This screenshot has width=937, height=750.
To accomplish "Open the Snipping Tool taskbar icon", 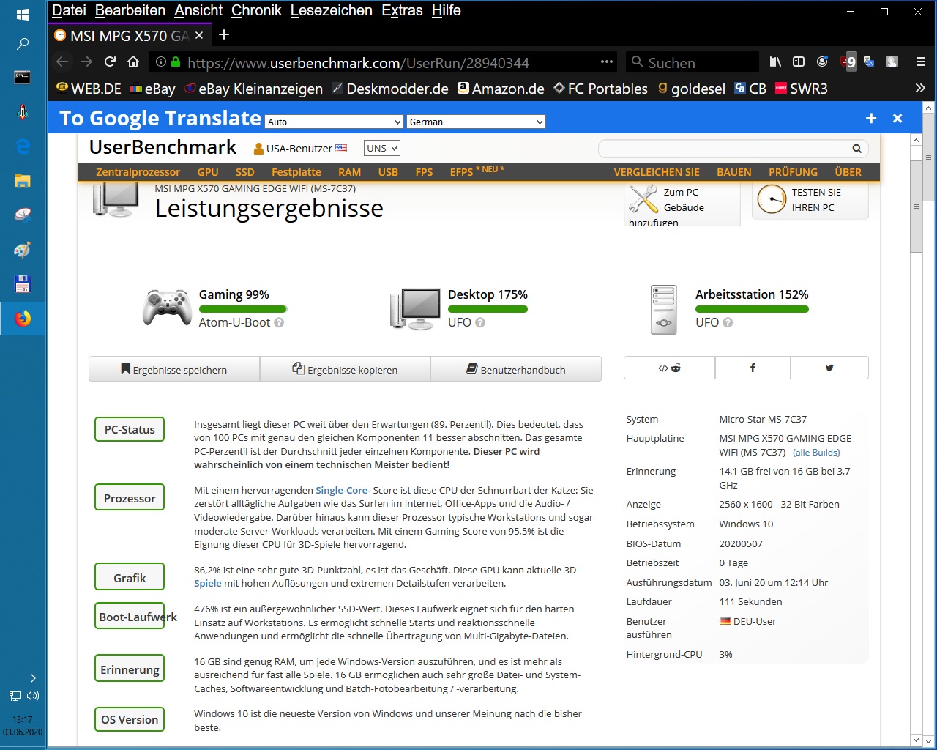I will [23, 215].
